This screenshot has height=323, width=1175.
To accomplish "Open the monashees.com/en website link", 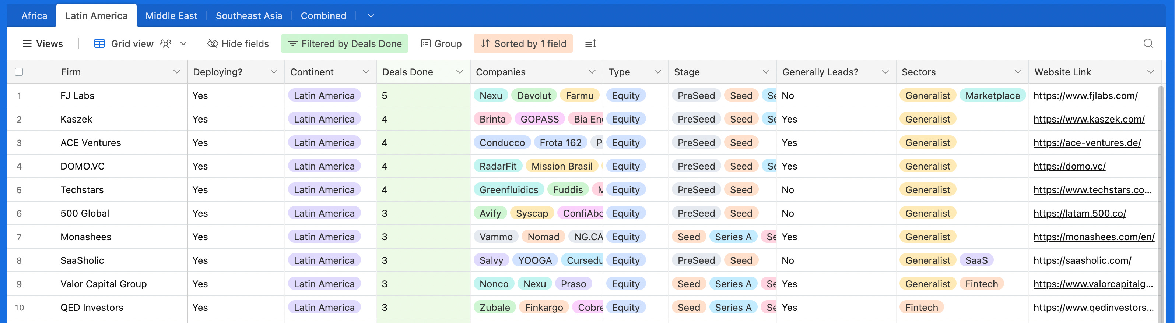I will [x=1094, y=237].
